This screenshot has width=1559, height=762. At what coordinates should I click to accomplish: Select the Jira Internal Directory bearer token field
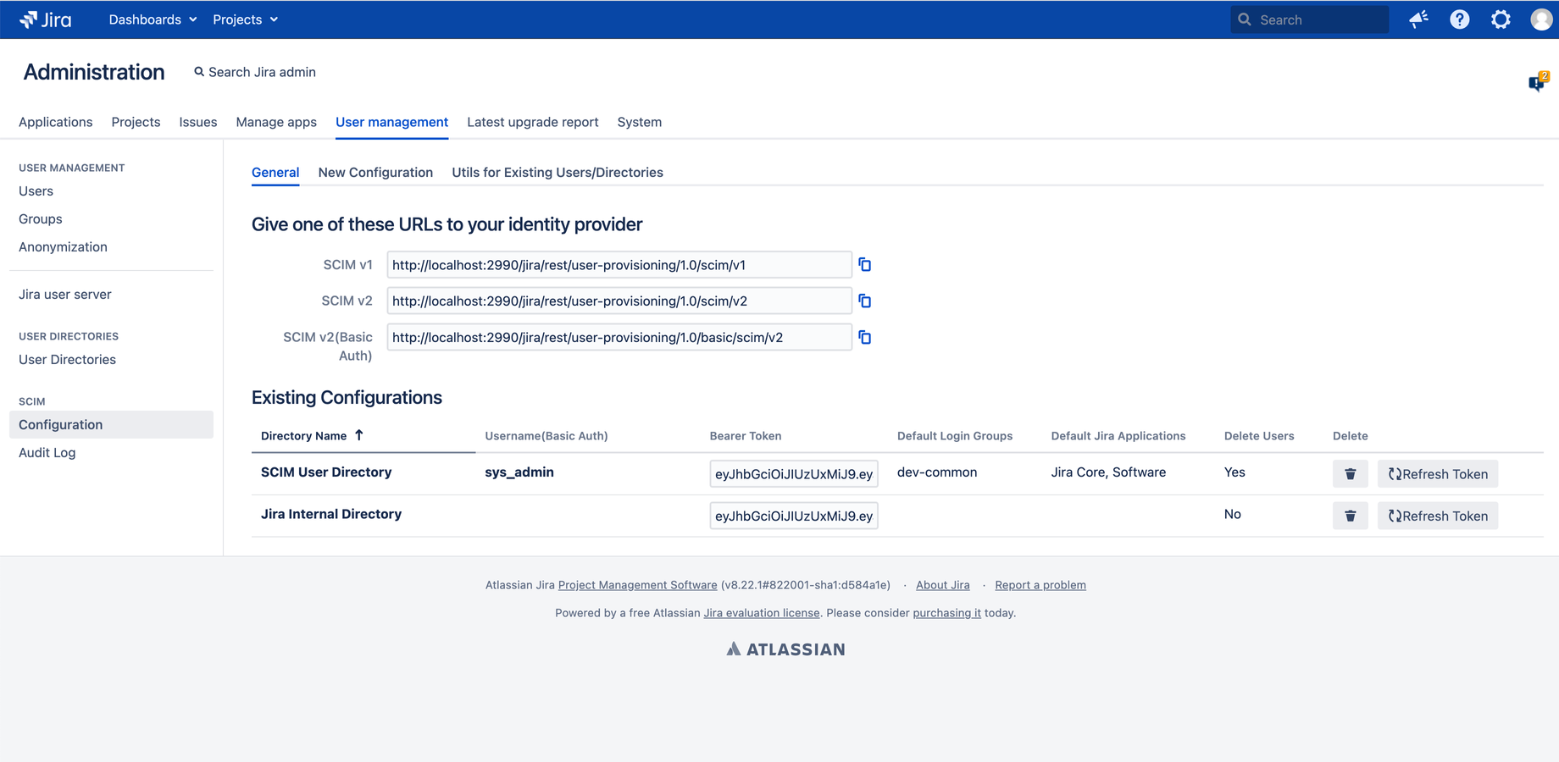click(794, 516)
